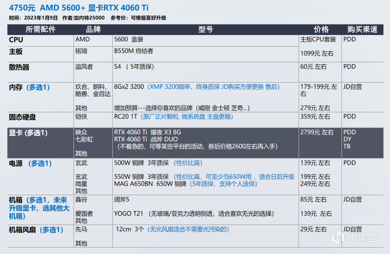Click the brand cell '追风者'

coord(84,67)
